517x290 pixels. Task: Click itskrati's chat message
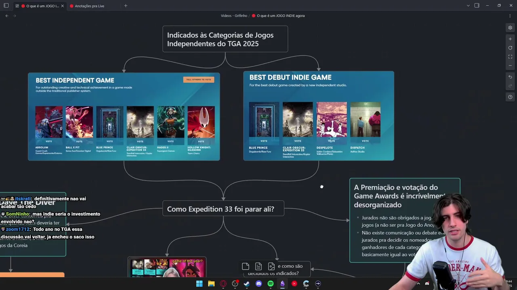click(44, 202)
